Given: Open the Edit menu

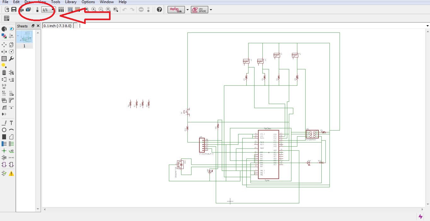Looking at the screenshot, I should (x=16, y=2).
